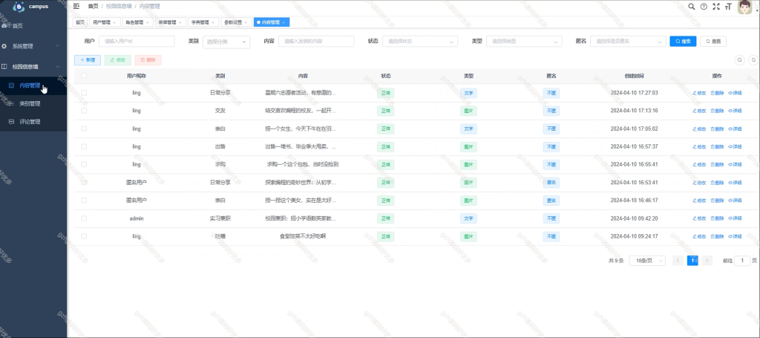The height and width of the screenshot is (338, 760).
Task: Focus the 前往 page number input
Action: click(742, 261)
